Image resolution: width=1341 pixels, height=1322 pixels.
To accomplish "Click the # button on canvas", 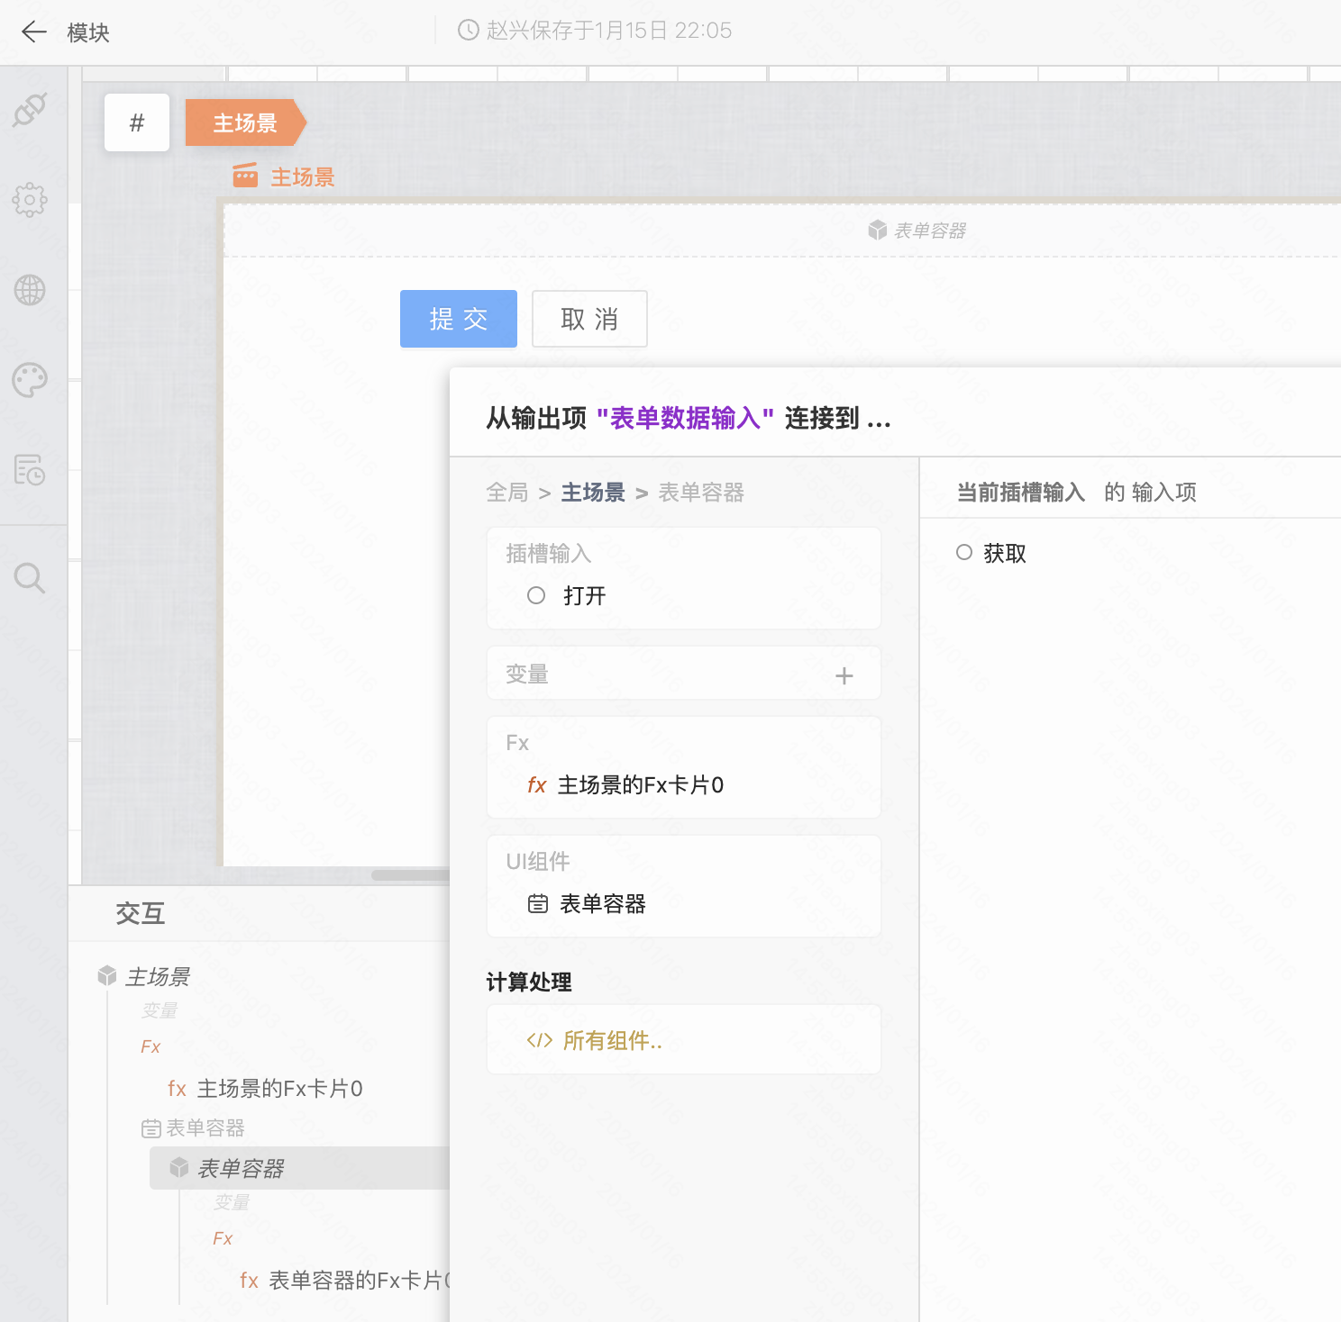I will pyautogui.click(x=137, y=122).
